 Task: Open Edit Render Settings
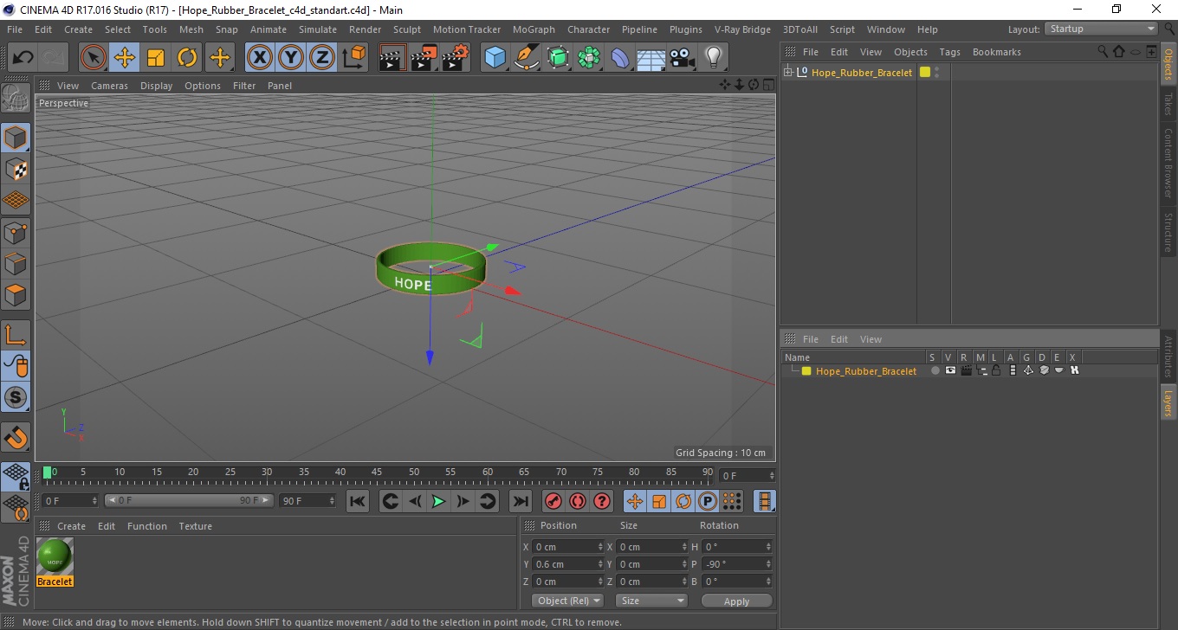coord(456,58)
